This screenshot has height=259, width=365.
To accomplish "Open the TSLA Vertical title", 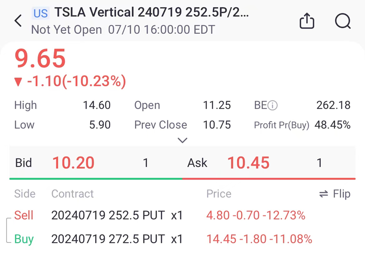I will click(x=151, y=13).
